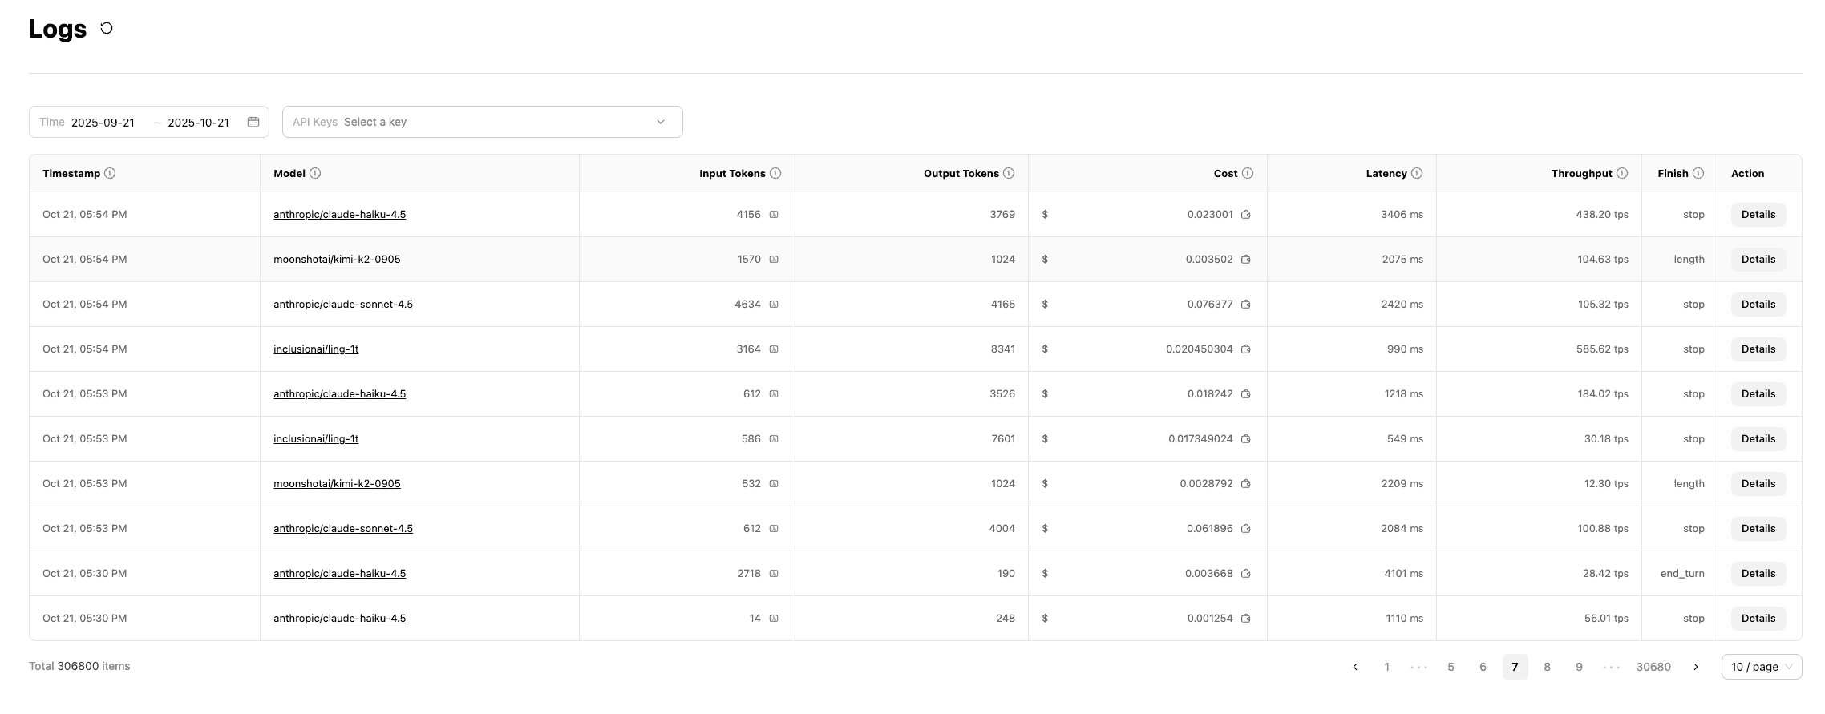
Task: Go to page 8 in pagination
Action: point(1547,667)
